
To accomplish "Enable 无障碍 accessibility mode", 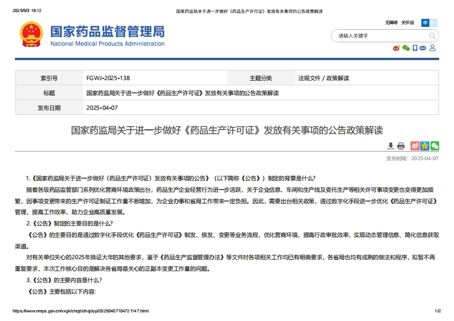I will point(391,23).
